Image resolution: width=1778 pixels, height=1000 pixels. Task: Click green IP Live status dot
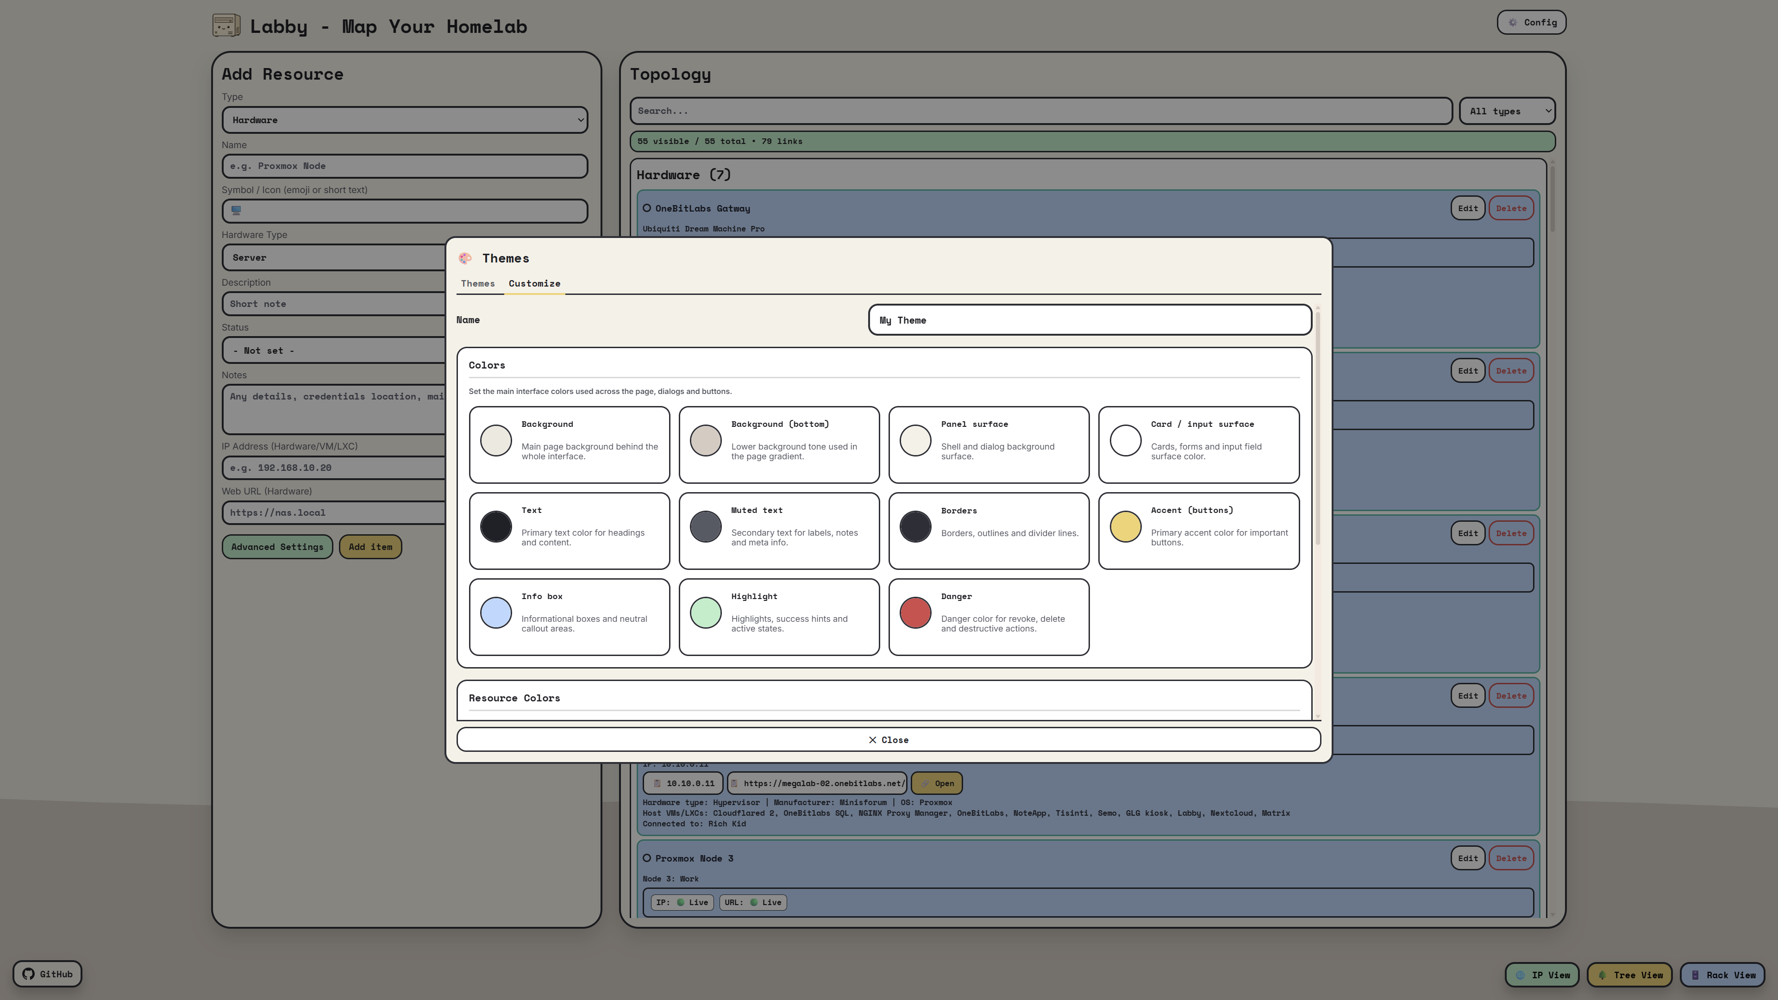pos(681,902)
